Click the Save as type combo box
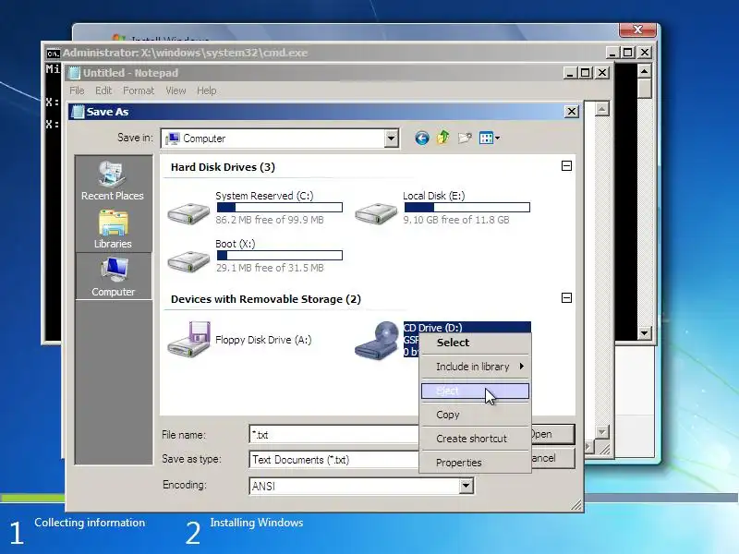The width and height of the screenshot is (739, 554). [x=333, y=459]
